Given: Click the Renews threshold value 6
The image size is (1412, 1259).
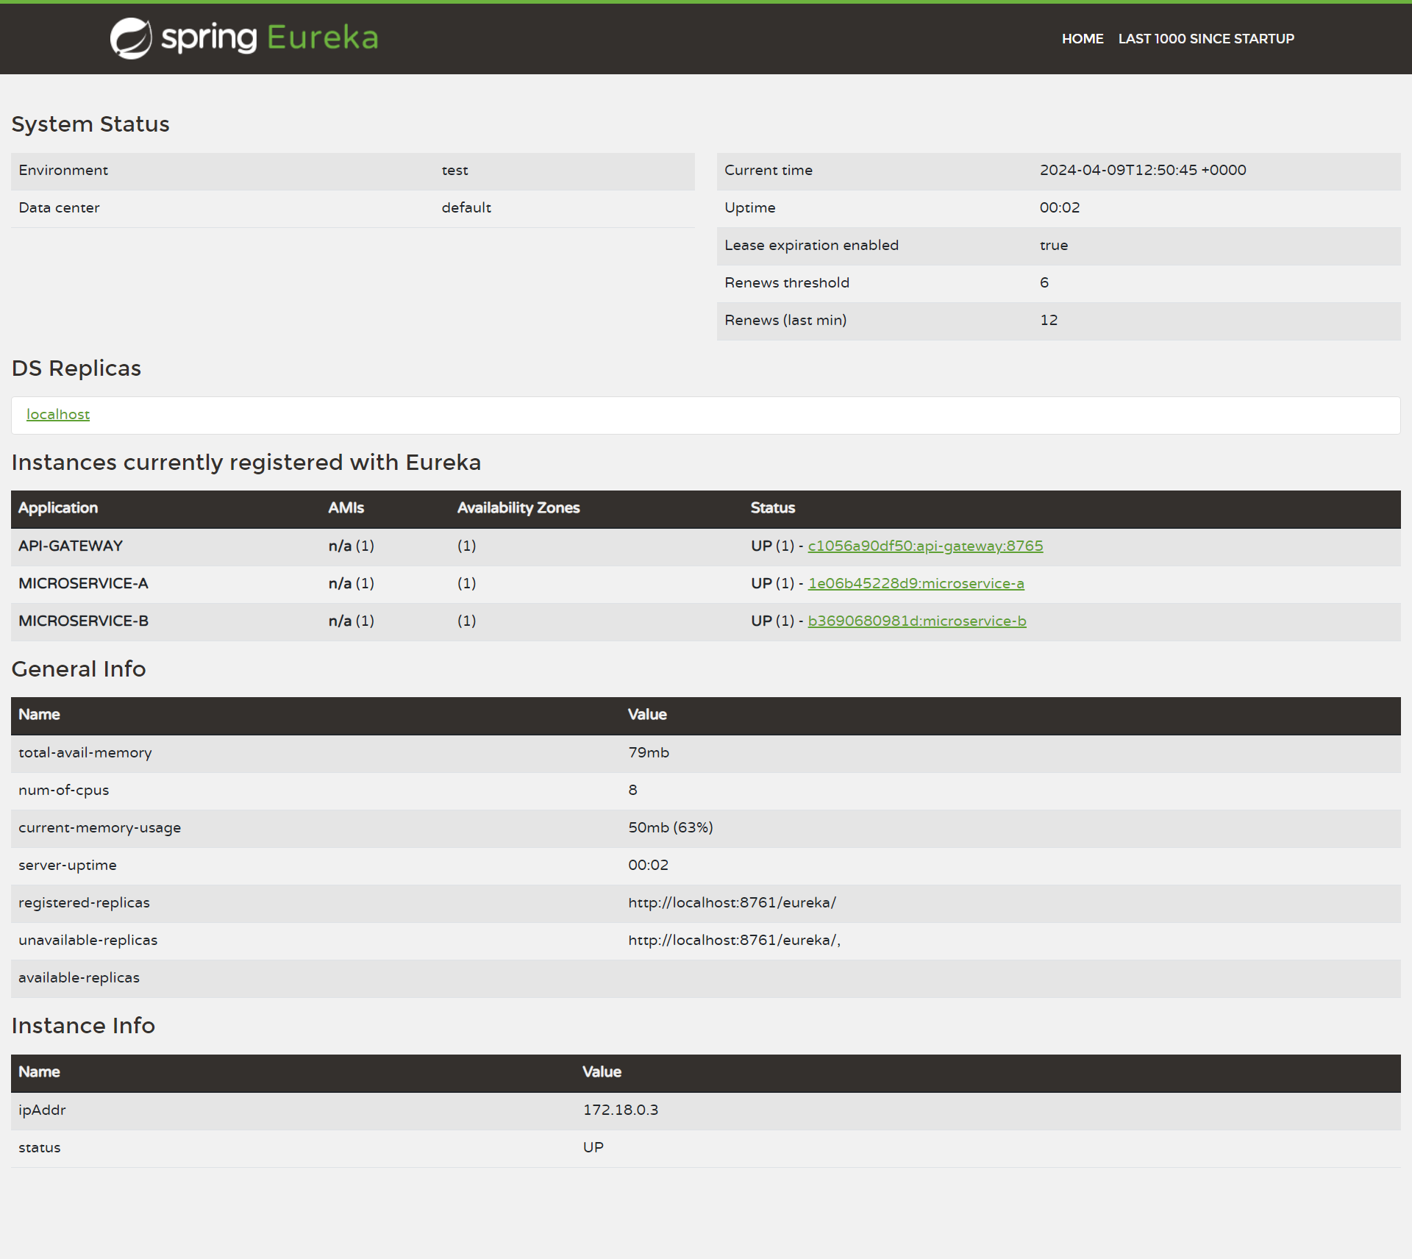Looking at the screenshot, I should pyautogui.click(x=1044, y=282).
